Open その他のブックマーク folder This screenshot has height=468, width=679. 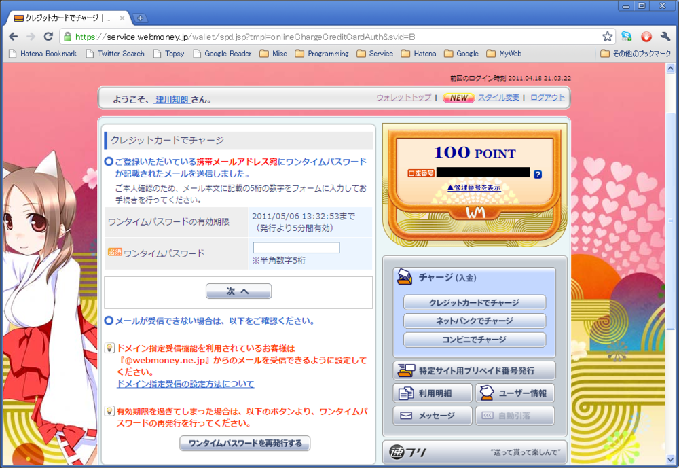click(636, 54)
